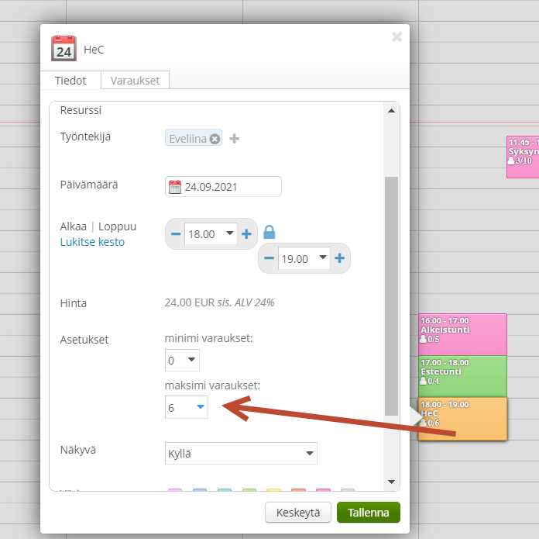
Task: Click the price text 24,00 EUR
Action: [x=190, y=302]
